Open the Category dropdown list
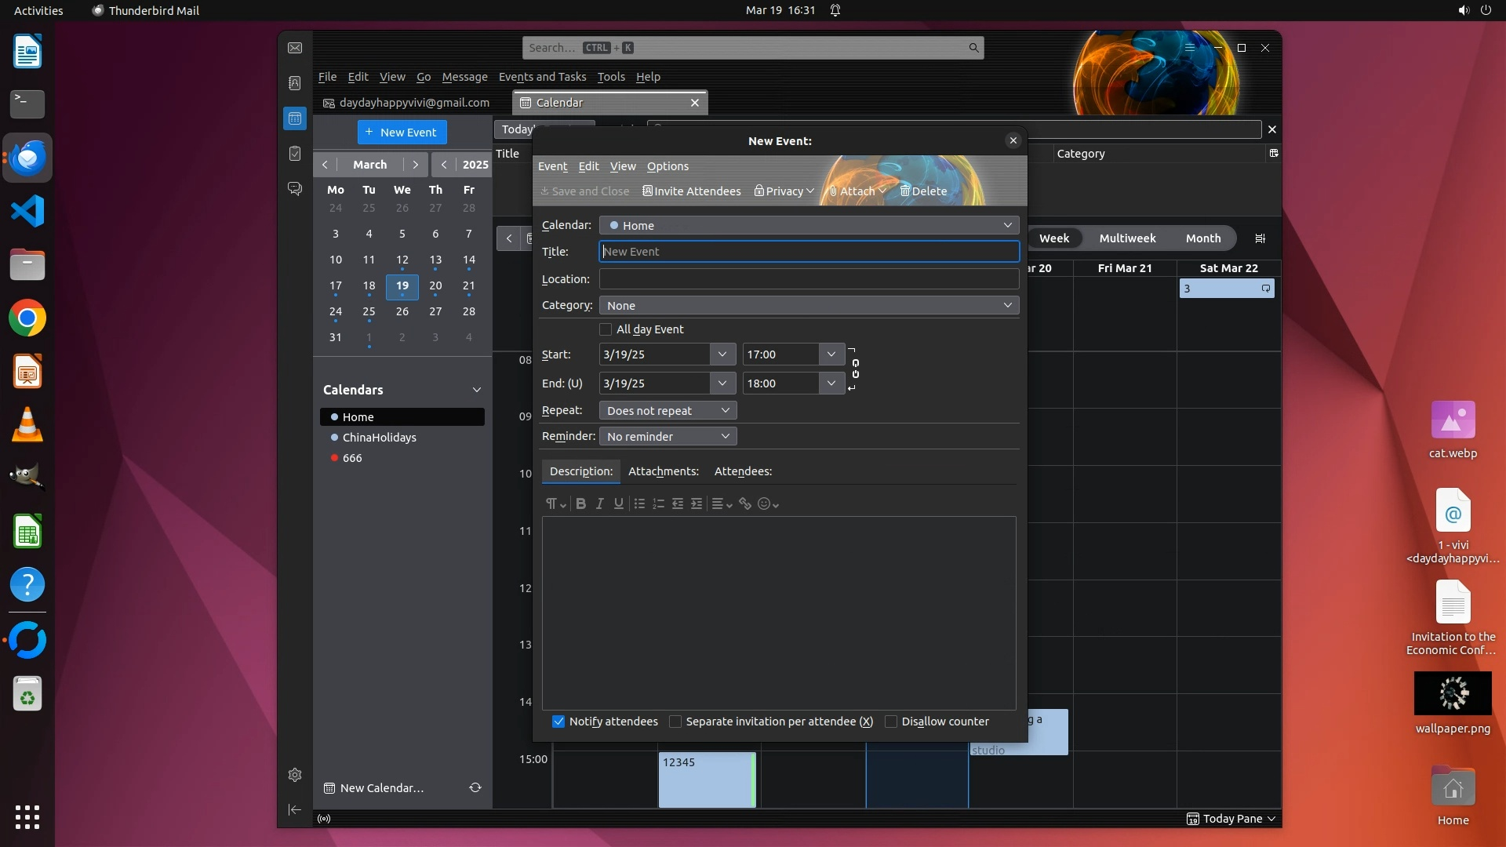The width and height of the screenshot is (1506, 847). click(809, 305)
